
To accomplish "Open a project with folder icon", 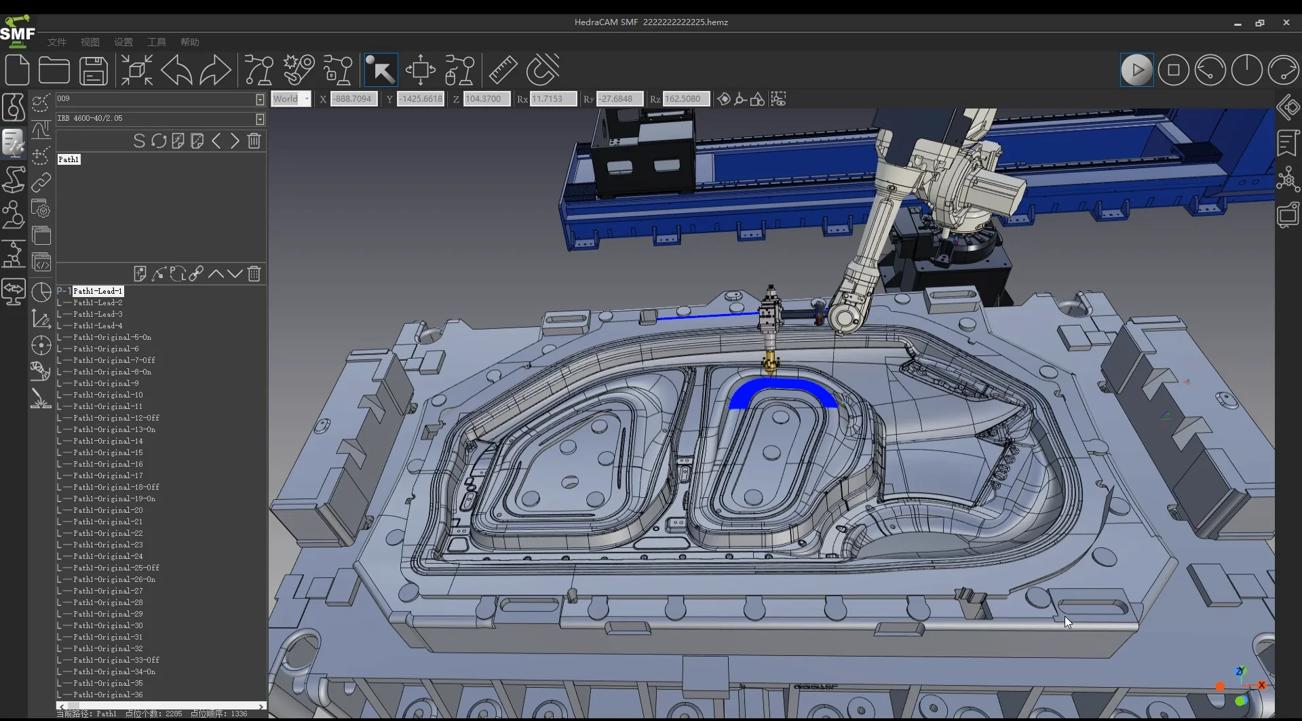I will [54, 70].
